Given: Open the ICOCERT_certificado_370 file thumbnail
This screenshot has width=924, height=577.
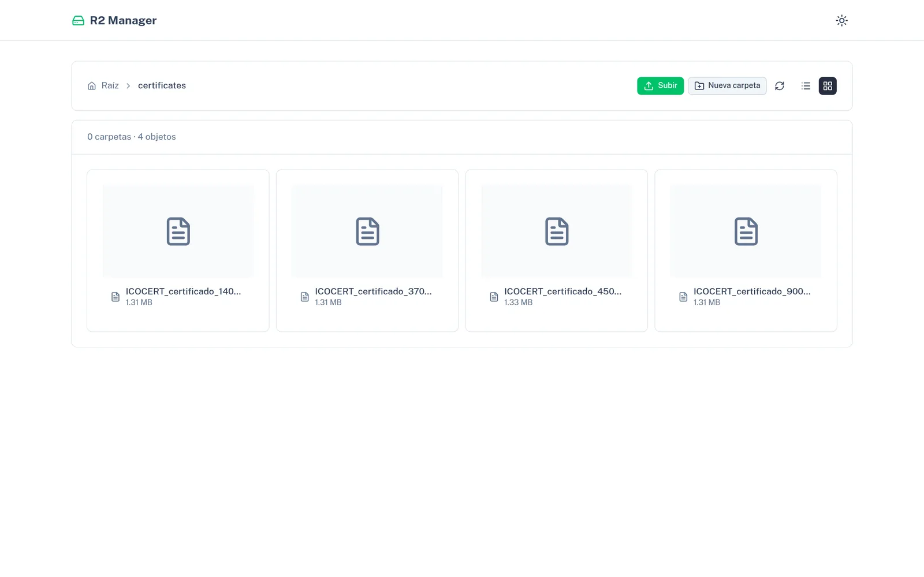Looking at the screenshot, I should 367,231.
